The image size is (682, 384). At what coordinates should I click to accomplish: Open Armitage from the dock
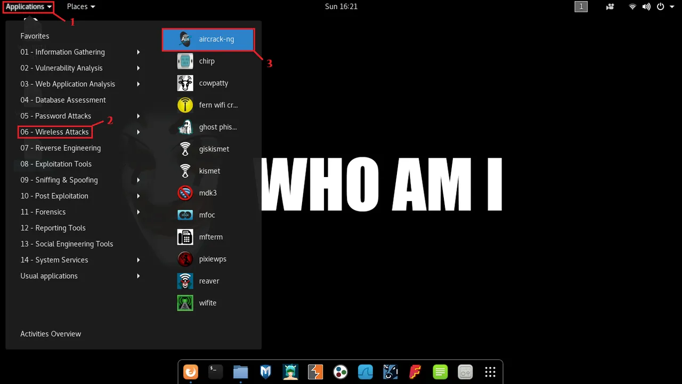tap(290, 371)
